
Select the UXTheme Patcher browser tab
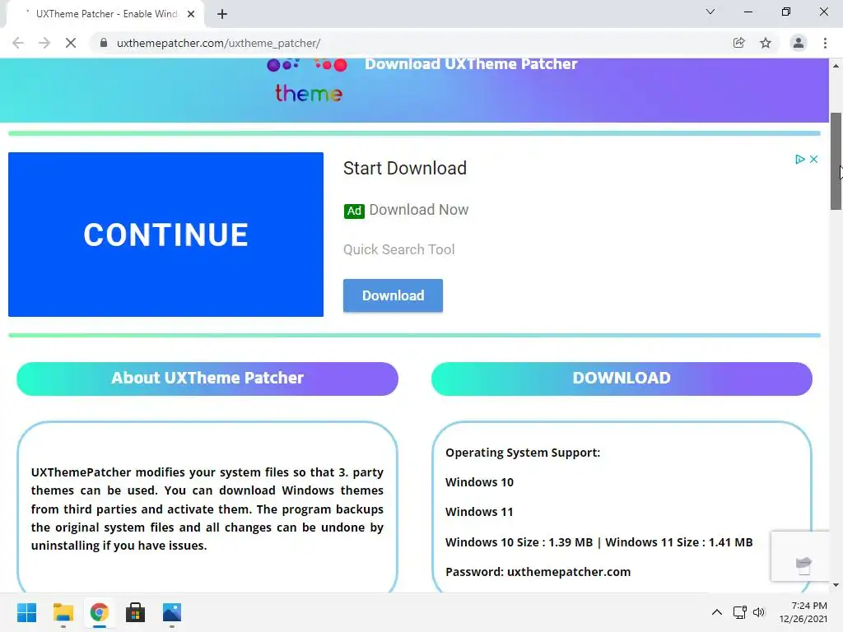point(106,14)
